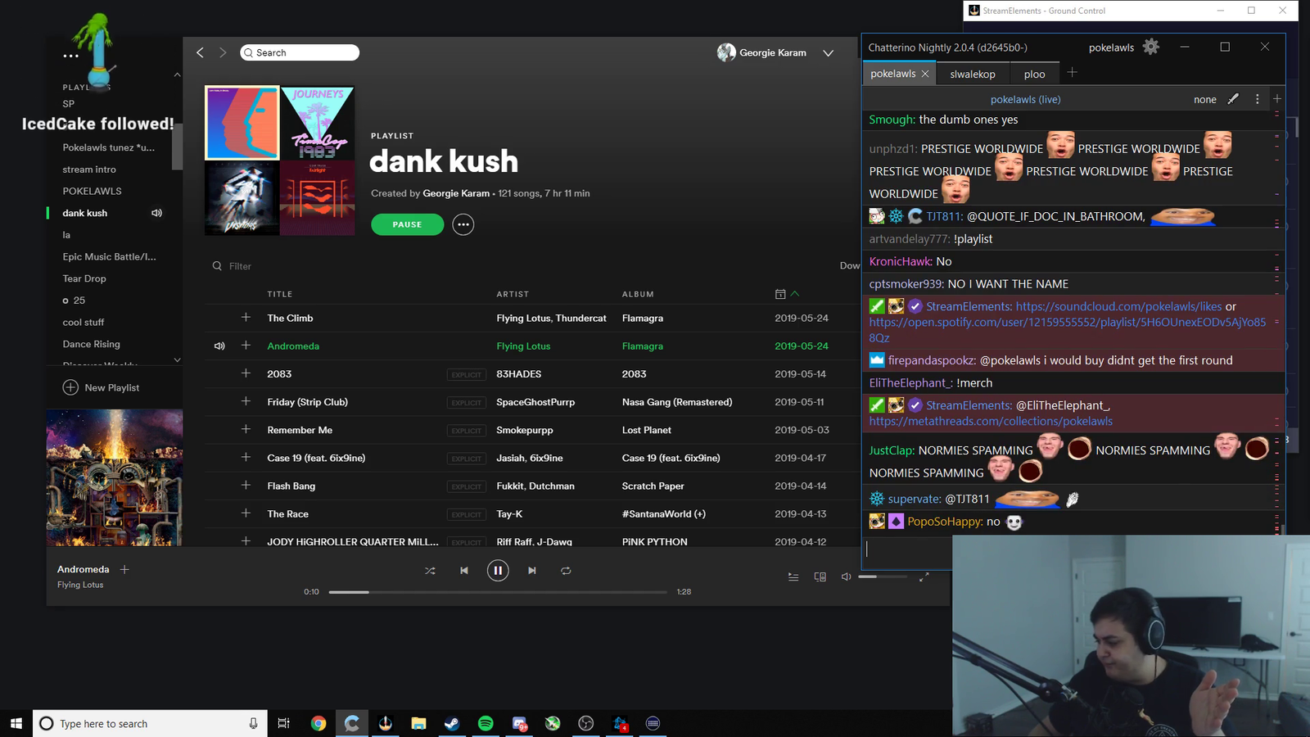The height and width of the screenshot is (737, 1310).
Task: Reverse sort order with the green arrow
Action: [795, 293]
